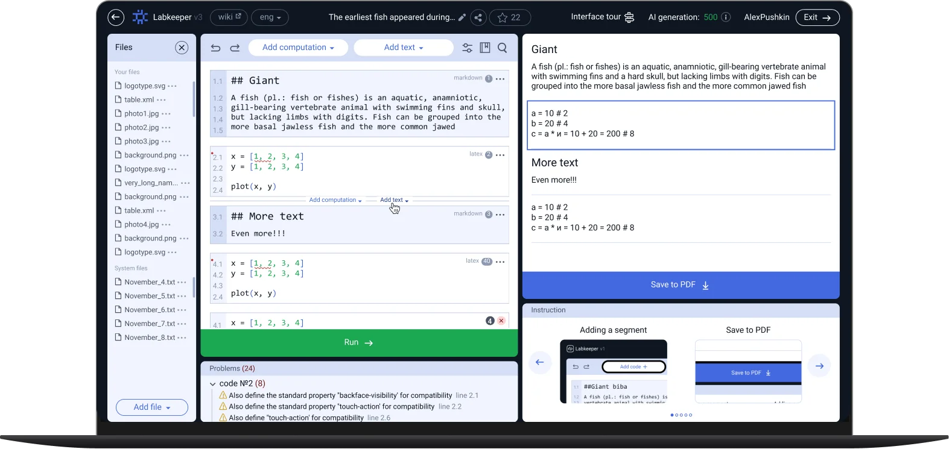The width and height of the screenshot is (949, 449).
Task: Collapse the code №2 problems group
Action: [212, 384]
